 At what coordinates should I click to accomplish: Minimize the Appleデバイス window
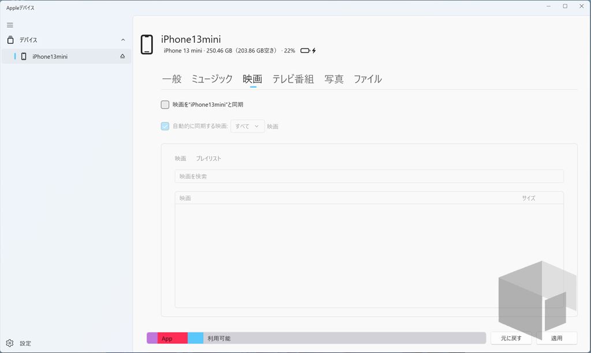[549, 6]
